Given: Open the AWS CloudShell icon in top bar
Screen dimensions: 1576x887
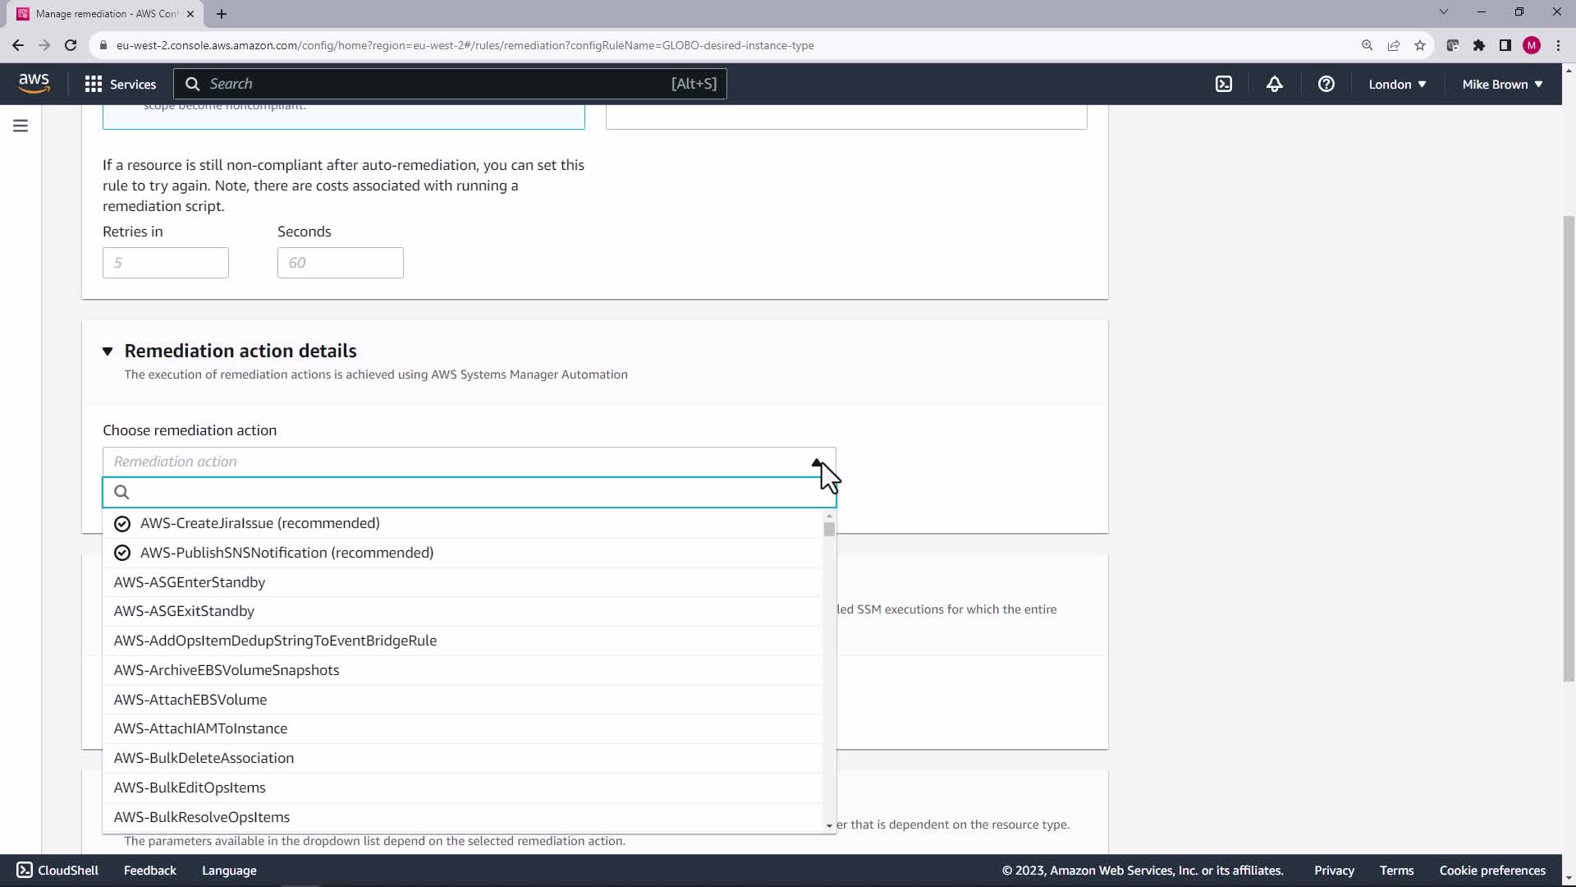Looking at the screenshot, I should pos(1223,84).
